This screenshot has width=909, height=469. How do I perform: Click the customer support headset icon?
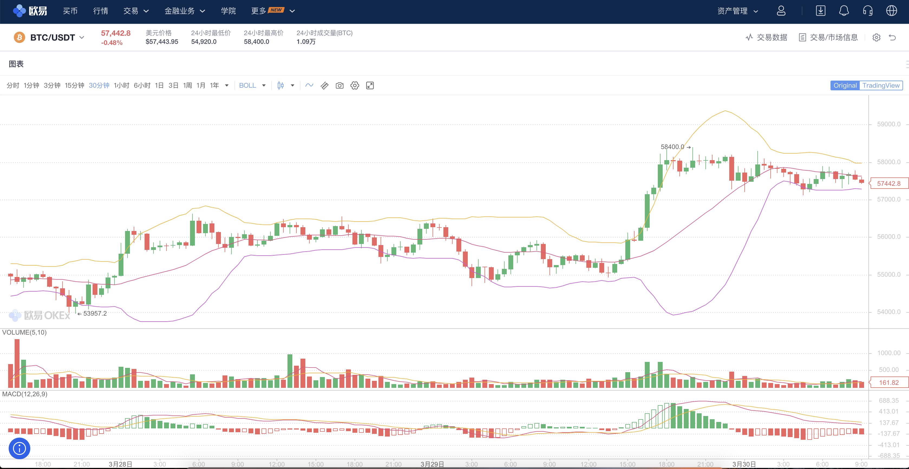tap(868, 11)
